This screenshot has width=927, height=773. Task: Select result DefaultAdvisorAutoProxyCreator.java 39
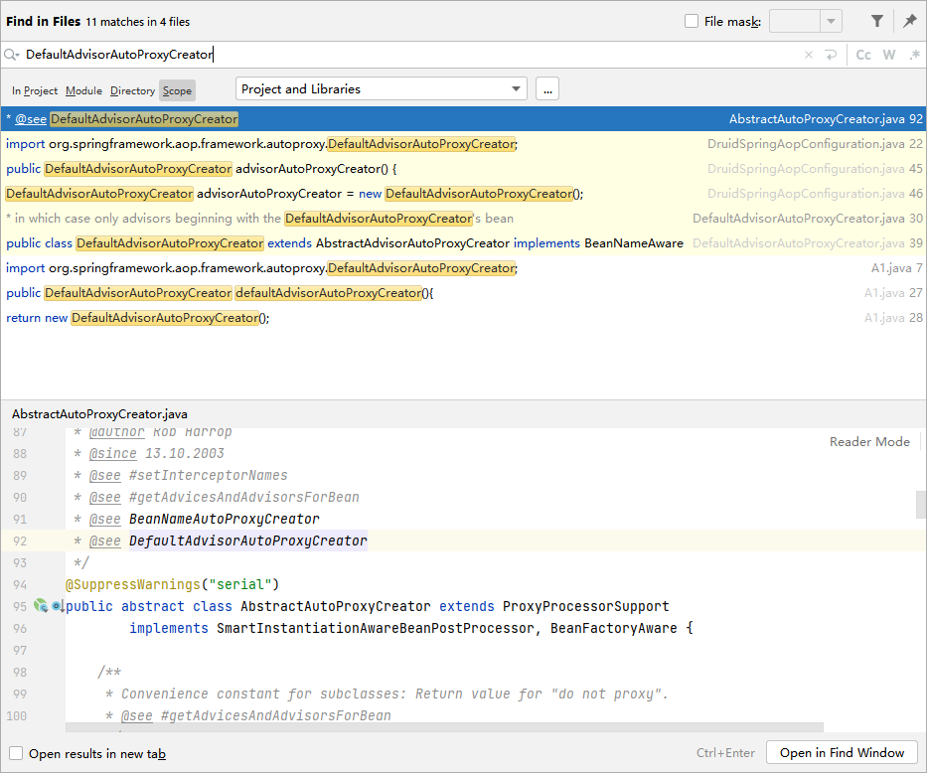click(x=463, y=242)
